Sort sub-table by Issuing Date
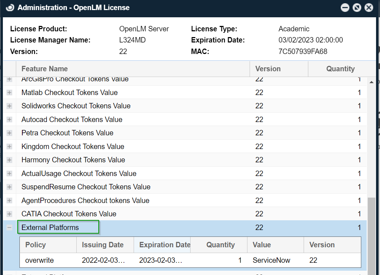 pos(103,245)
